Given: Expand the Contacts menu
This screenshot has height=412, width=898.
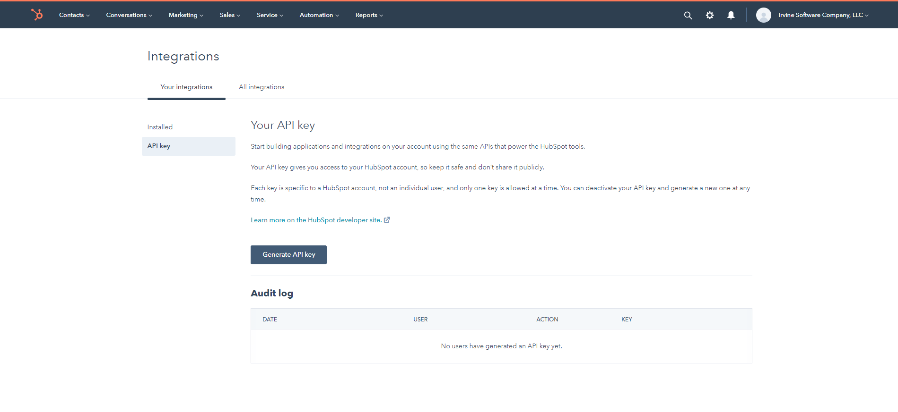Looking at the screenshot, I should [x=74, y=15].
